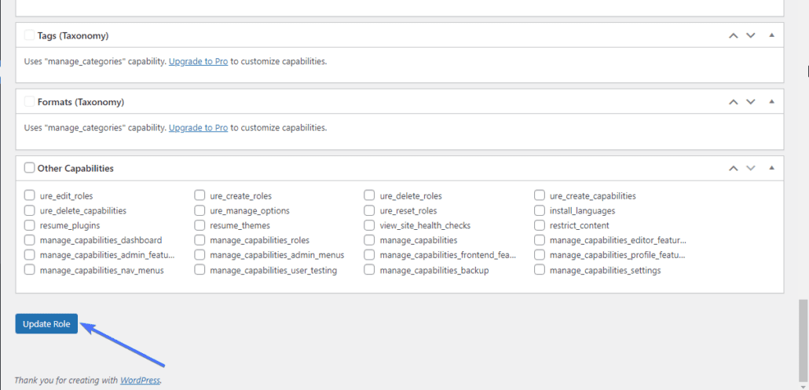809x390 pixels.
Task: Toggle the Tags (Taxonomy) header checkbox
Action: 29,35
